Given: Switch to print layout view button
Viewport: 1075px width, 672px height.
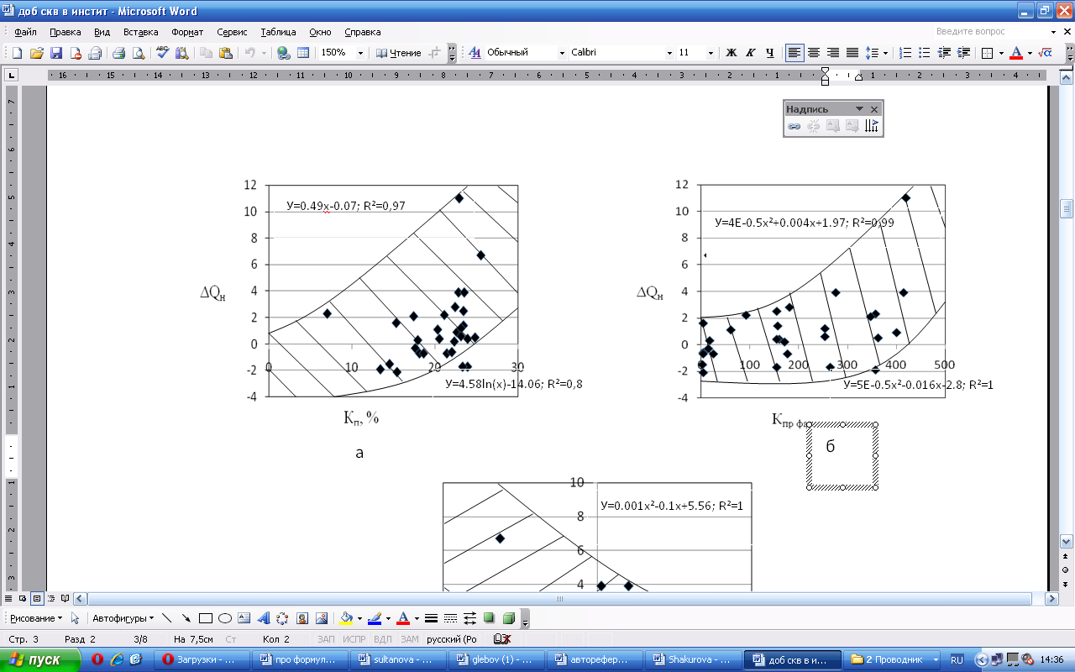Looking at the screenshot, I should [38, 599].
